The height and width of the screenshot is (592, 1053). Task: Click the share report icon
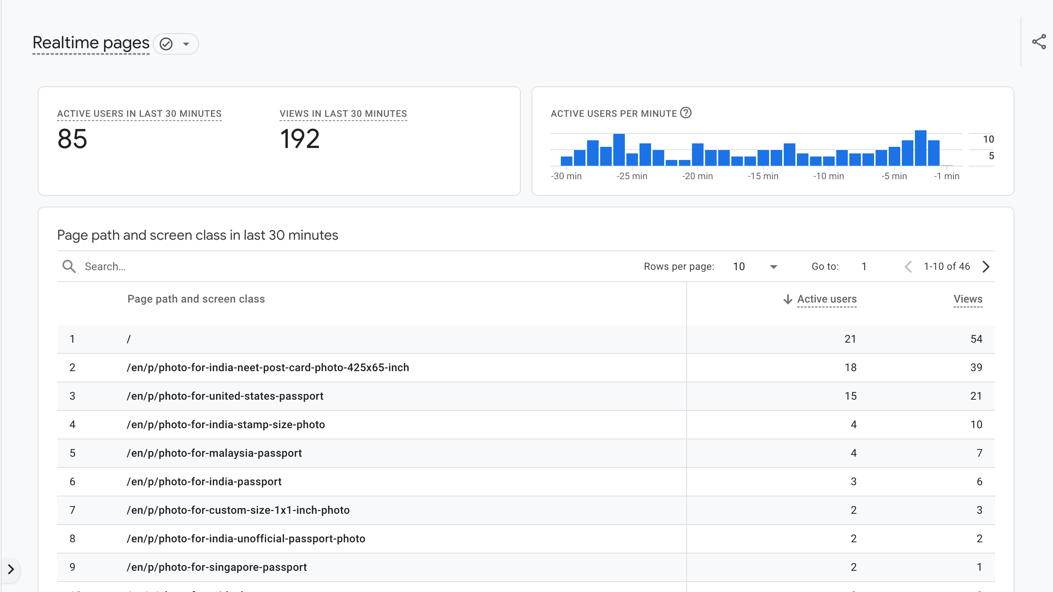[x=1039, y=42]
